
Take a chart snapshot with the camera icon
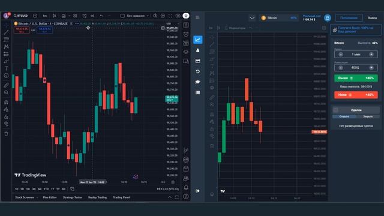coord(178,16)
